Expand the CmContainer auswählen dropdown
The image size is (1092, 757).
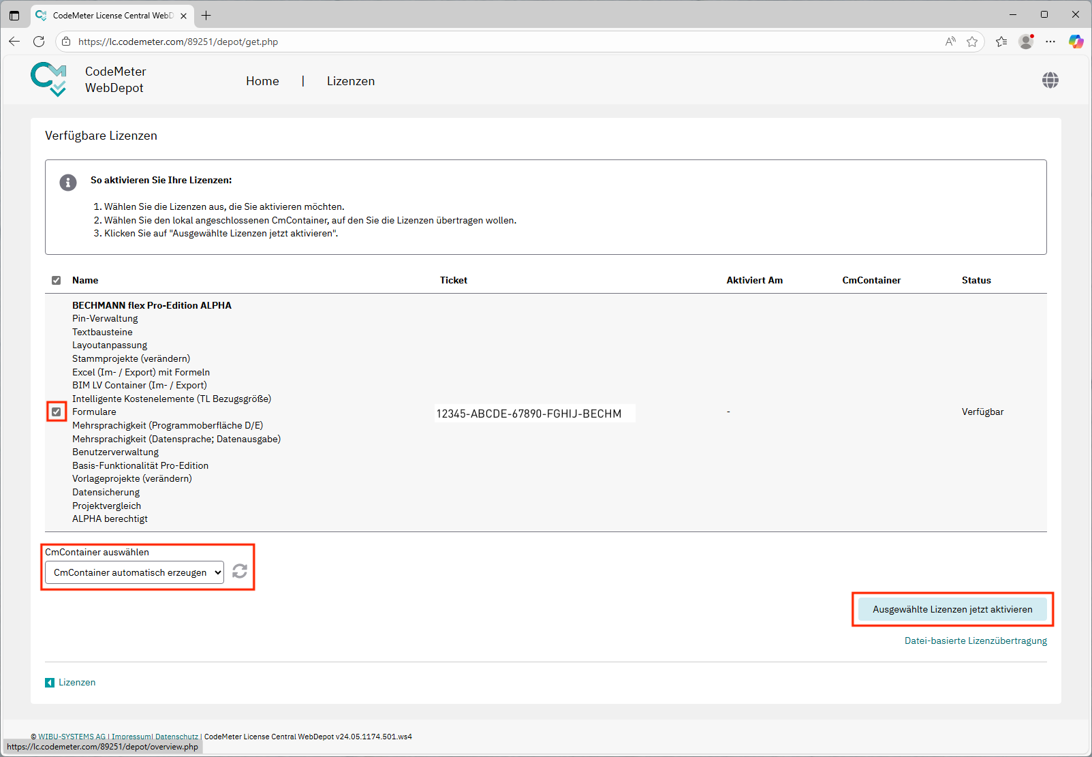[x=134, y=572]
